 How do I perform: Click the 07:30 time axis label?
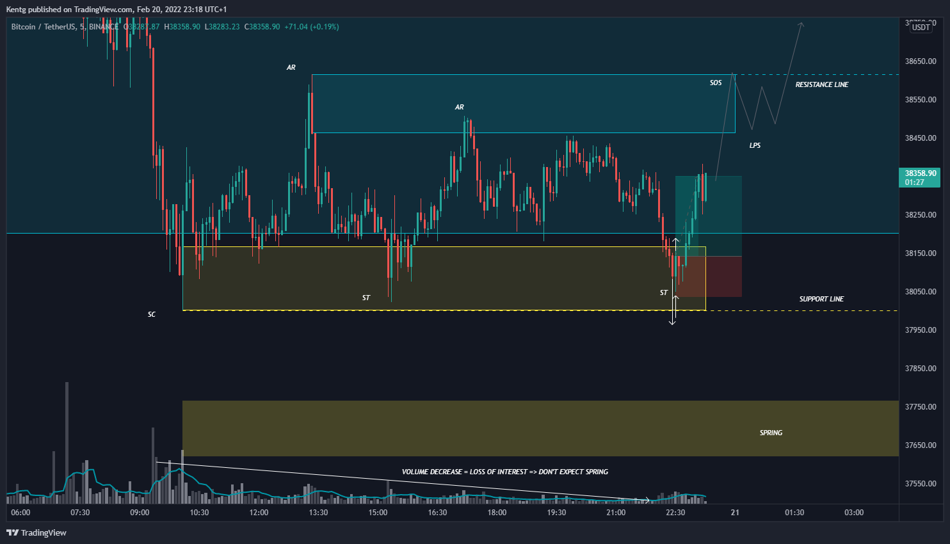click(x=80, y=513)
